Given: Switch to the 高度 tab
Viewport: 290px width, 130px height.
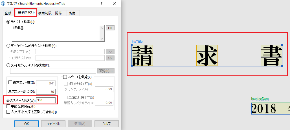Looking at the screenshot, I should point(72,13).
